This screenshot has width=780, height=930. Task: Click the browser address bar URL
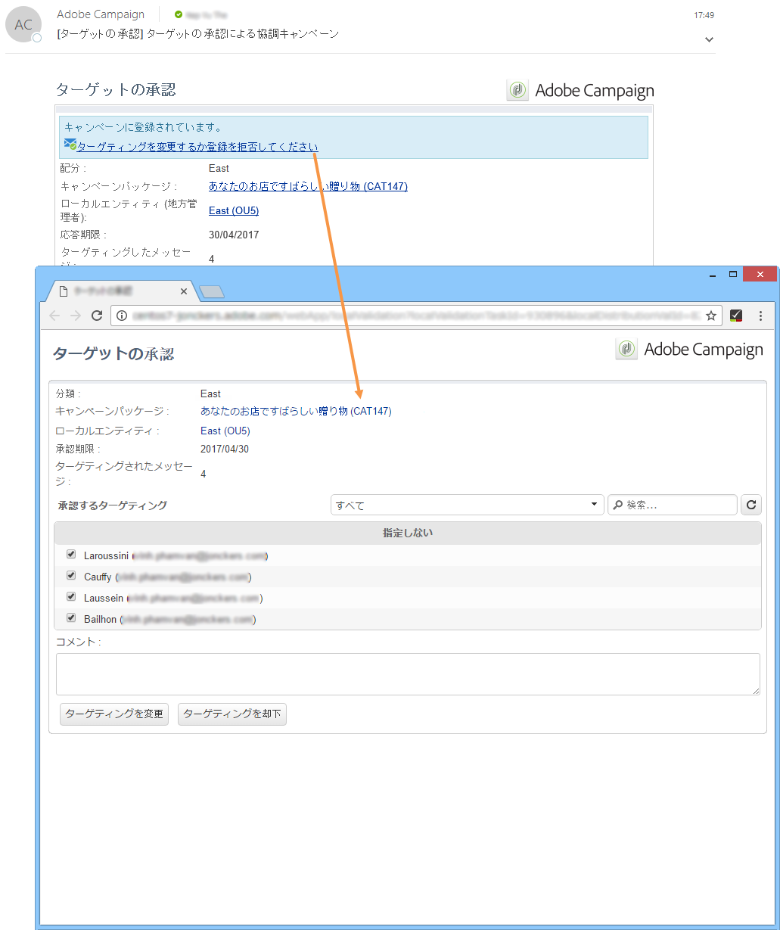416,316
